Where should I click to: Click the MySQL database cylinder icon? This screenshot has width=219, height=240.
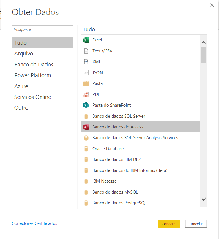pos(86,192)
